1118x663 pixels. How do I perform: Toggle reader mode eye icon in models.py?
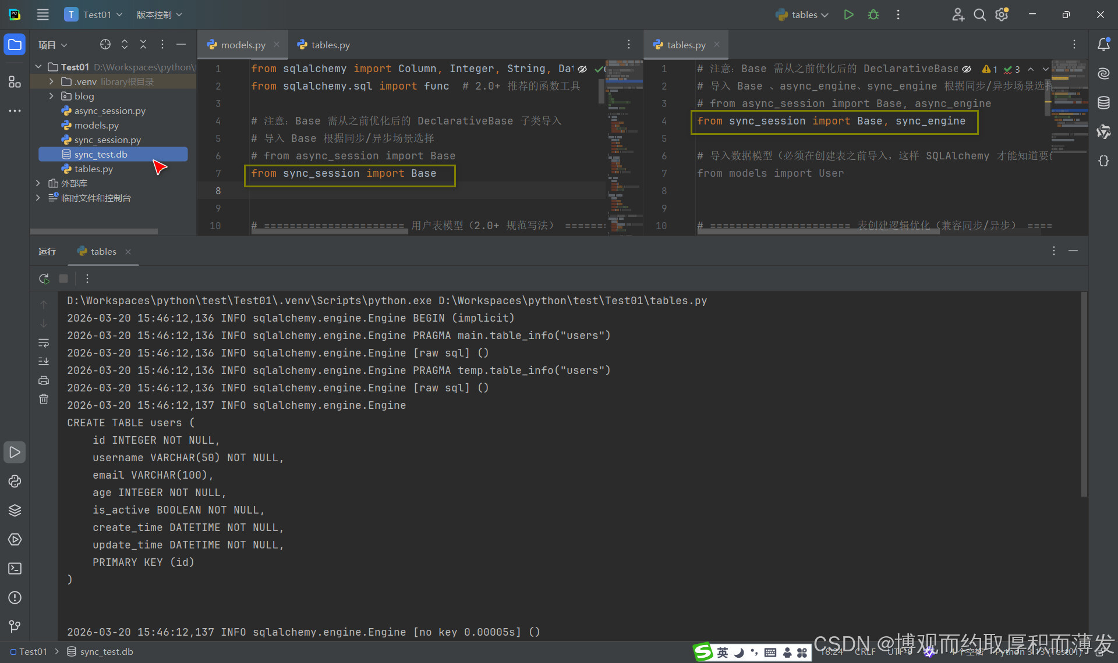tap(582, 69)
